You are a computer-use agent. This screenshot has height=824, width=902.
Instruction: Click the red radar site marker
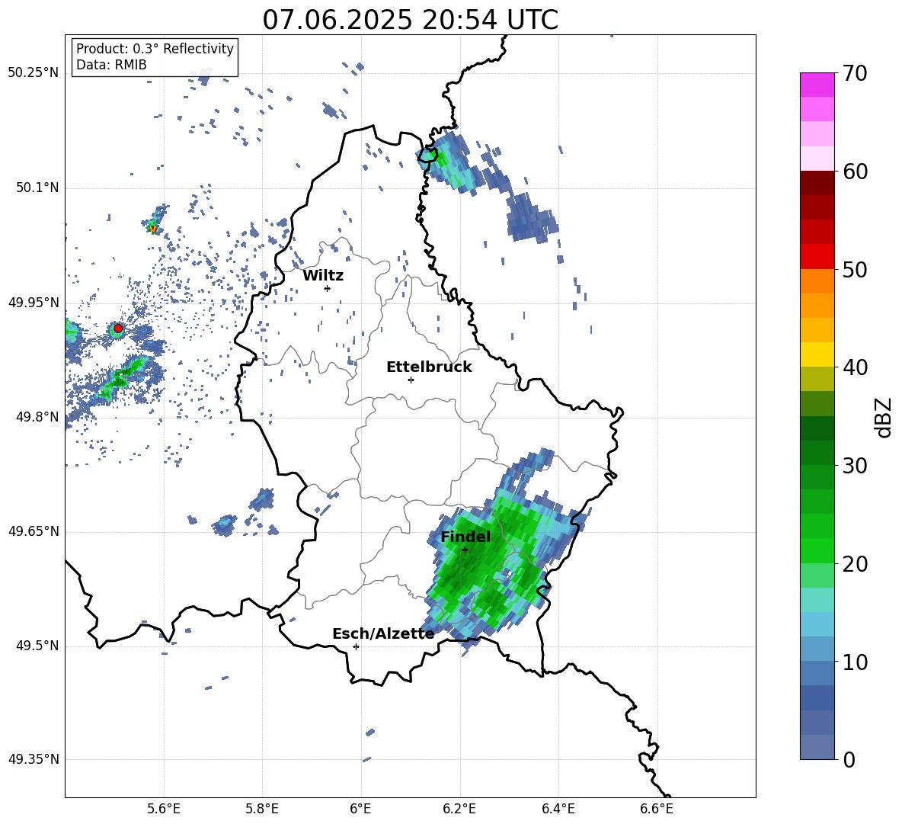click(118, 329)
